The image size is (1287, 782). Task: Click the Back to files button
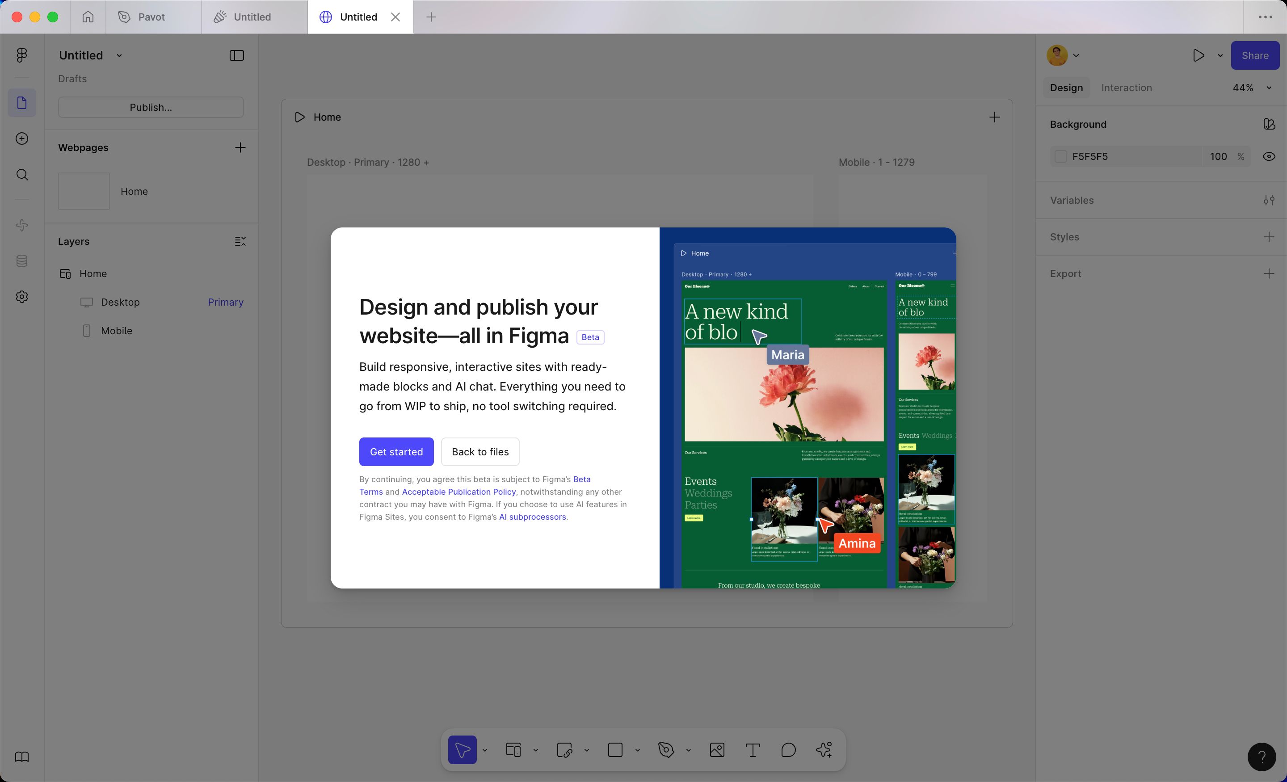click(480, 452)
